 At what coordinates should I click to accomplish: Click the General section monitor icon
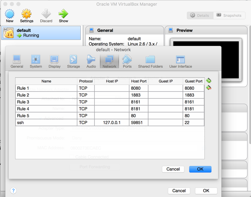coord(91,30)
